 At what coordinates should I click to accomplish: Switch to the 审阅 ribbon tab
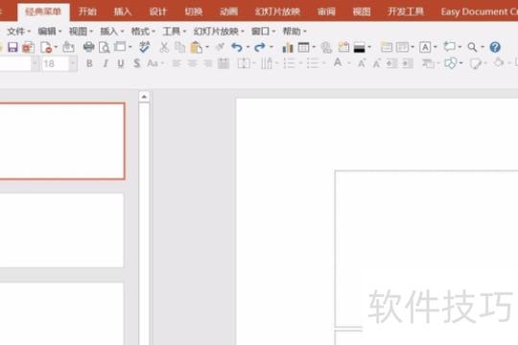pyautogui.click(x=326, y=11)
